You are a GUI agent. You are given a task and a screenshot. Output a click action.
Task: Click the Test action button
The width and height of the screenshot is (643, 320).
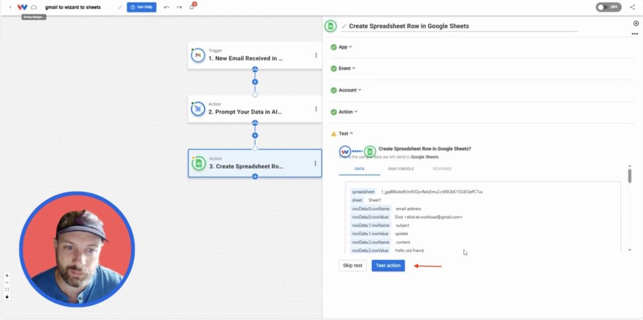click(388, 265)
